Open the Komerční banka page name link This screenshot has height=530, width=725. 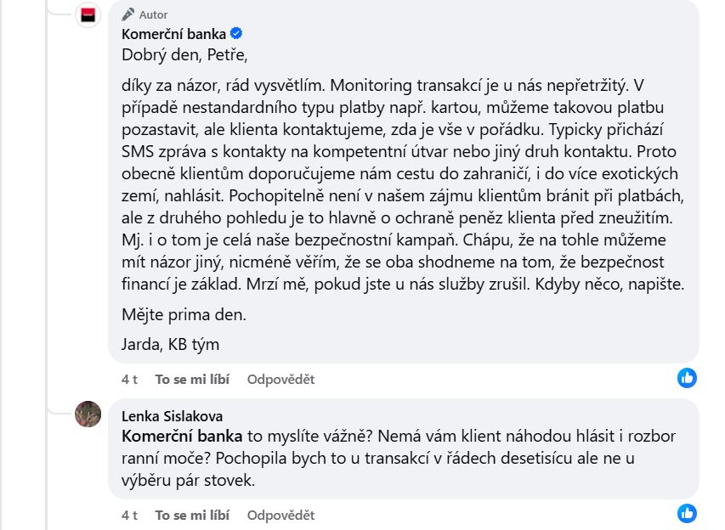(x=174, y=34)
